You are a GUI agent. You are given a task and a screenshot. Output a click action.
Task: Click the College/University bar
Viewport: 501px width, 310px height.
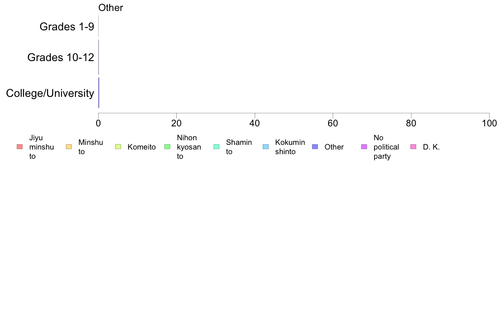coord(99,93)
